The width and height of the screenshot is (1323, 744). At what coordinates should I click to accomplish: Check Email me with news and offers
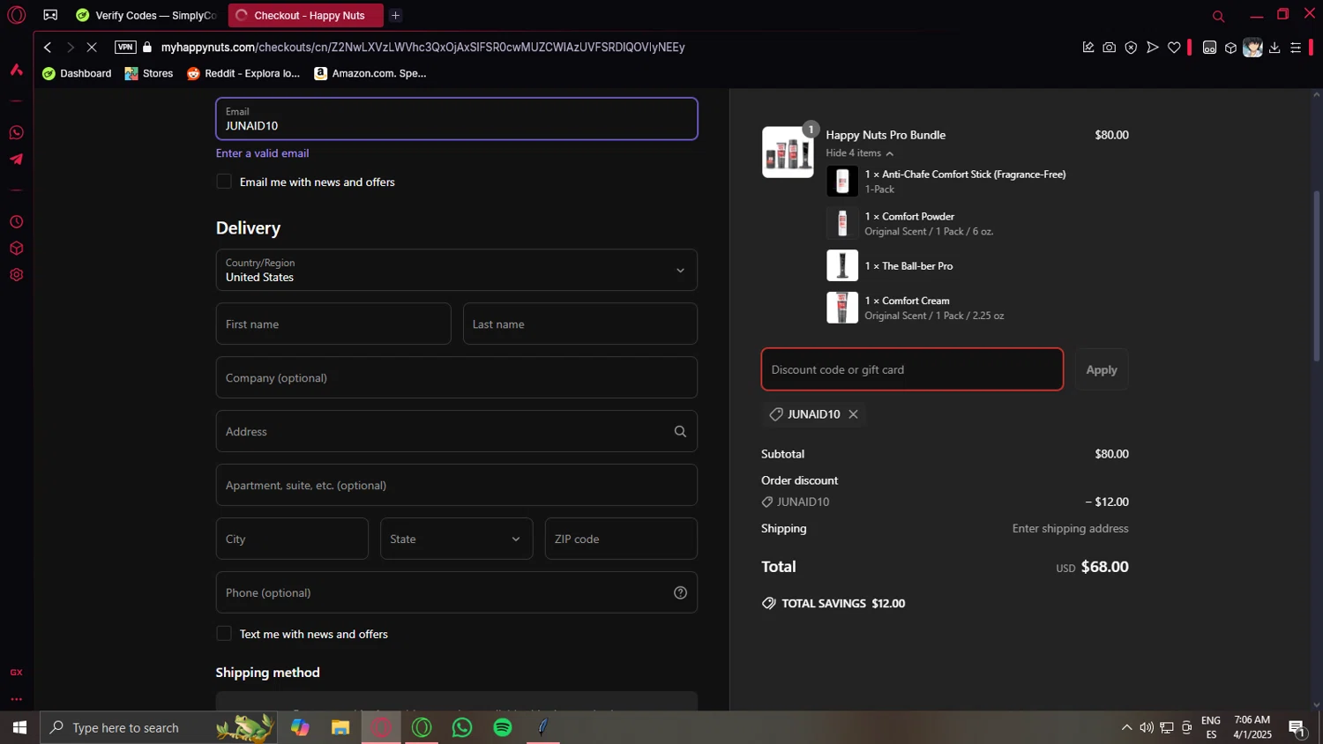point(224,182)
